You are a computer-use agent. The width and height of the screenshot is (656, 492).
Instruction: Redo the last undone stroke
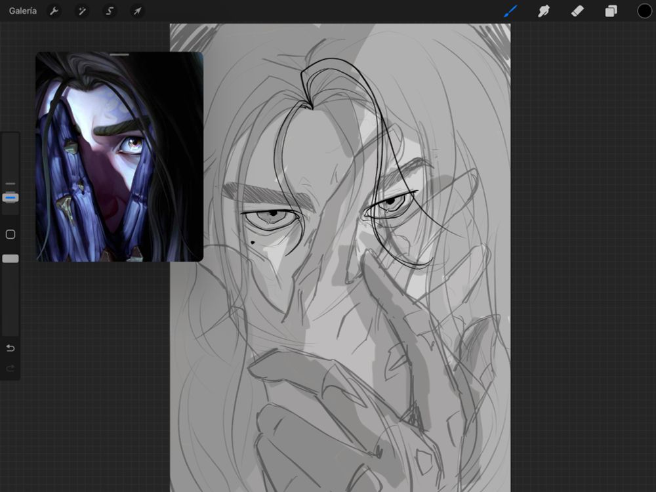tap(10, 368)
